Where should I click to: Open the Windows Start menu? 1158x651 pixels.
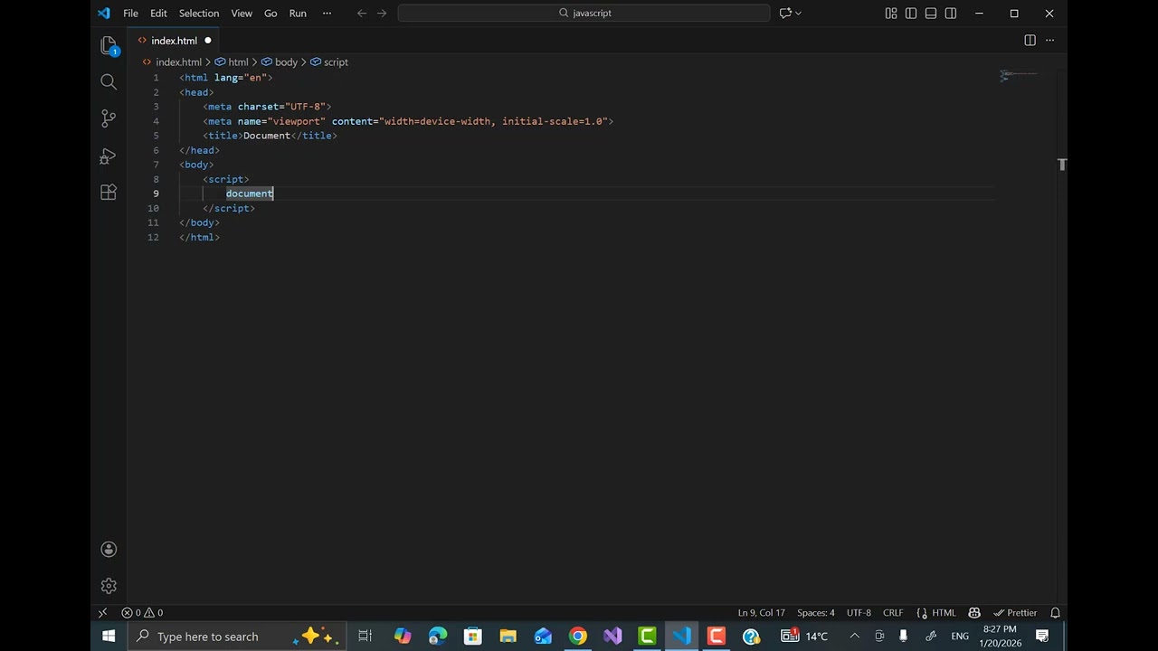pyautogui.click(x=109, y=637)
